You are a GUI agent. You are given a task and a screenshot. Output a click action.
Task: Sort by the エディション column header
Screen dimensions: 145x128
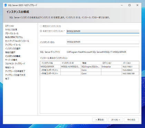(x=112, y=63)
